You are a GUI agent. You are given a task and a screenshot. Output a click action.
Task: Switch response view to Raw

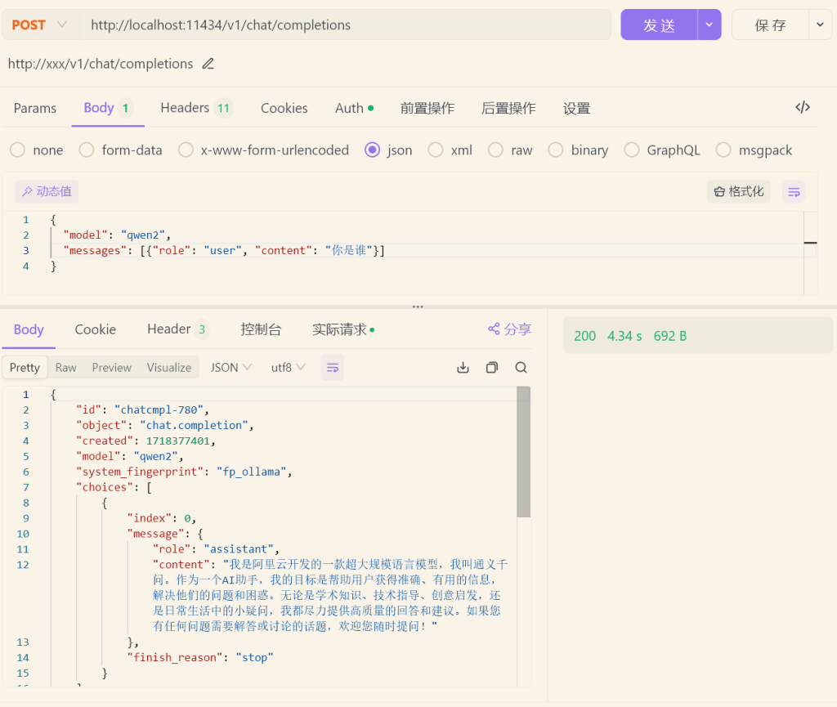tap(65, 368)
